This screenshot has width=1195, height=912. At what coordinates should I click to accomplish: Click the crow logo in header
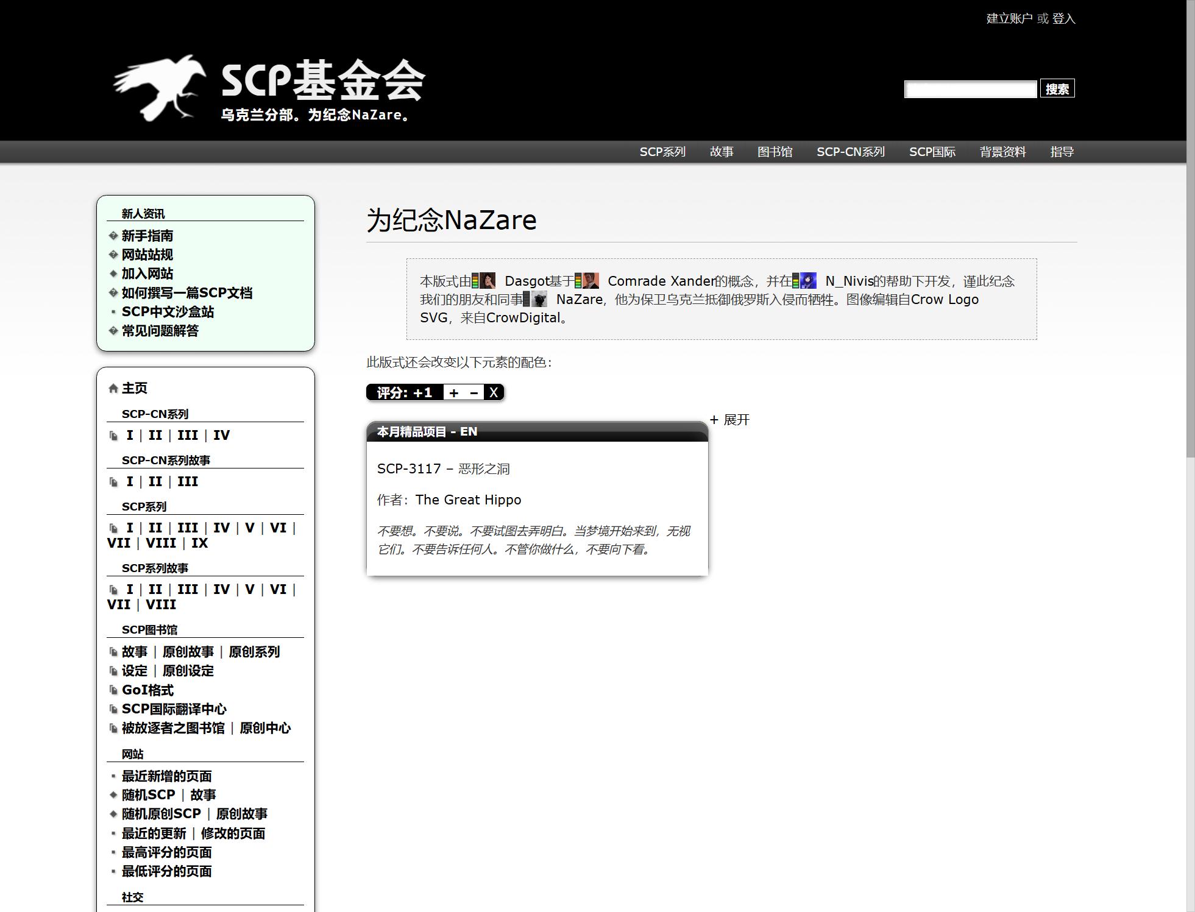click(160, 87)
